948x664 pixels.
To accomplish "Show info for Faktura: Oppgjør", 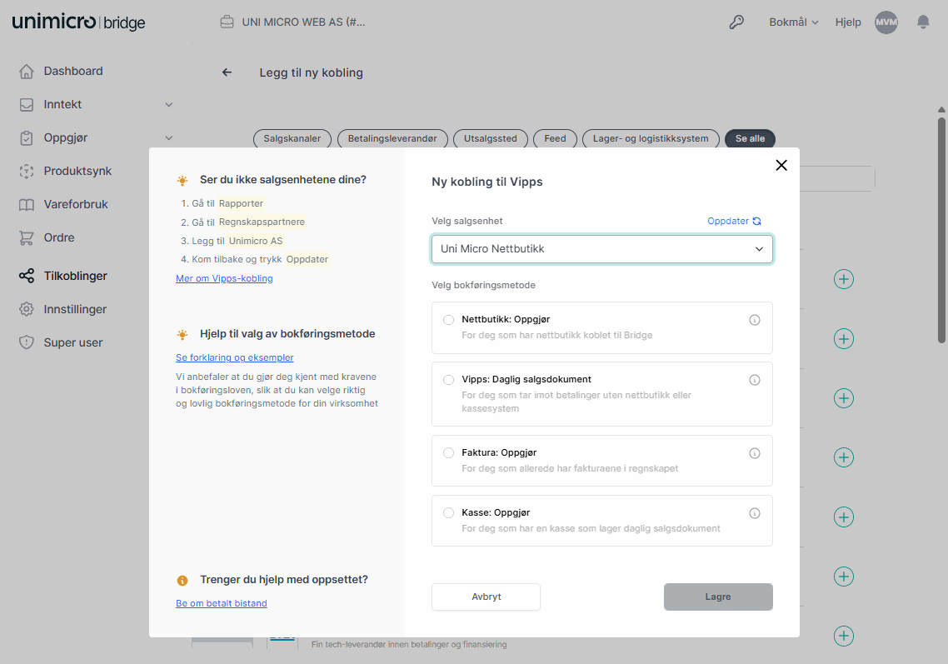I will (755, 453).
